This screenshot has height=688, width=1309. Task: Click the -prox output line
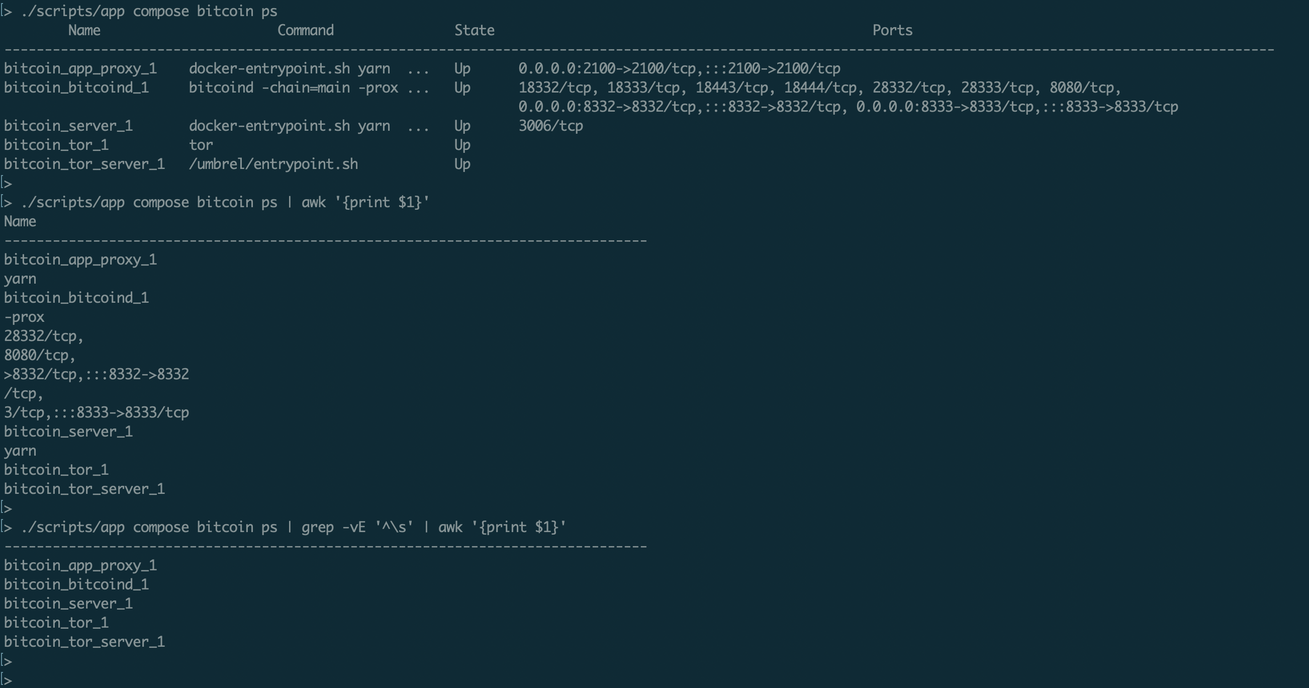pyautogui.click(x=25, y=317)
